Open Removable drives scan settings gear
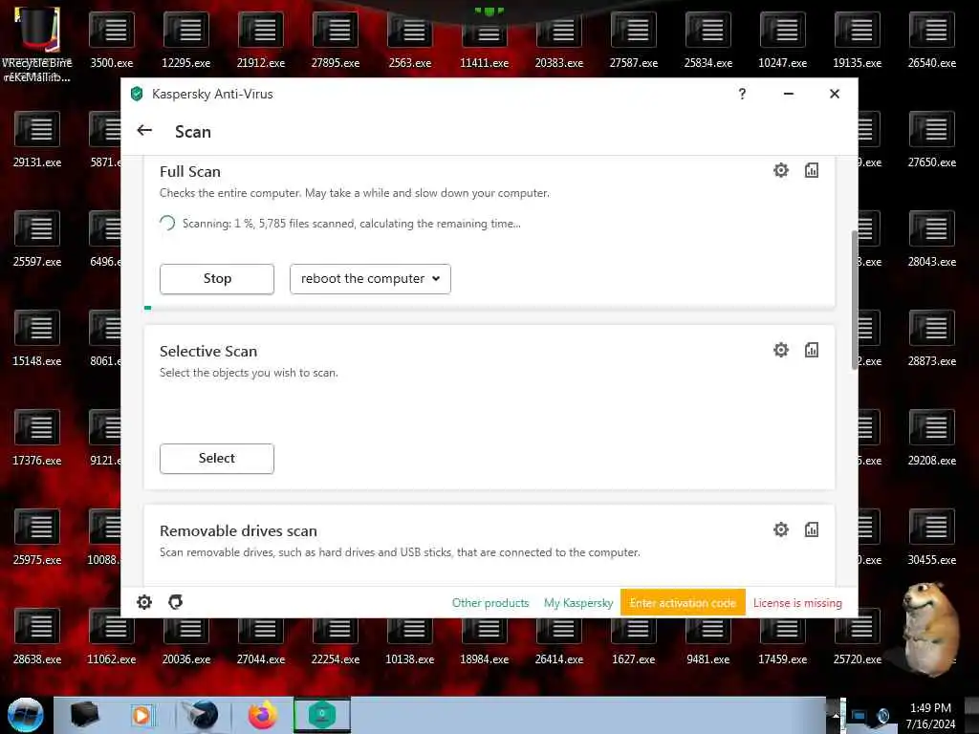 pos(780,529)
